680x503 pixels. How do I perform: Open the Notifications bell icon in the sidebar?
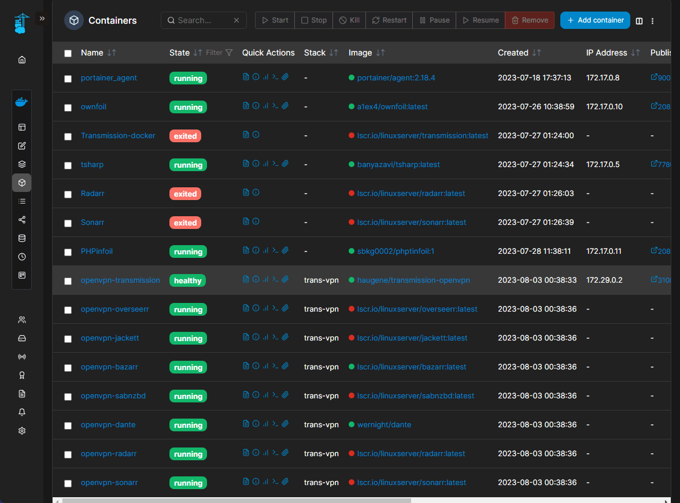pyautogui.click(x=22, y=412)
